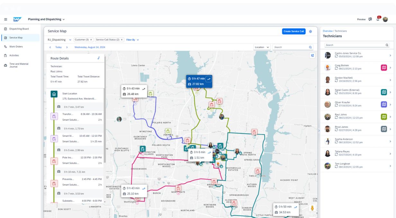Toggle Craig Bishtek's pink map route icon
Image resolution: width=396 pixels, height=218 pixels.
(384, 68)
